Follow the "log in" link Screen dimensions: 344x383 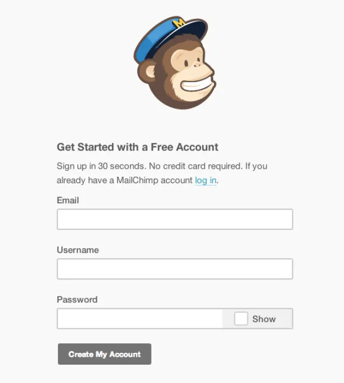[x=205, y=180]
